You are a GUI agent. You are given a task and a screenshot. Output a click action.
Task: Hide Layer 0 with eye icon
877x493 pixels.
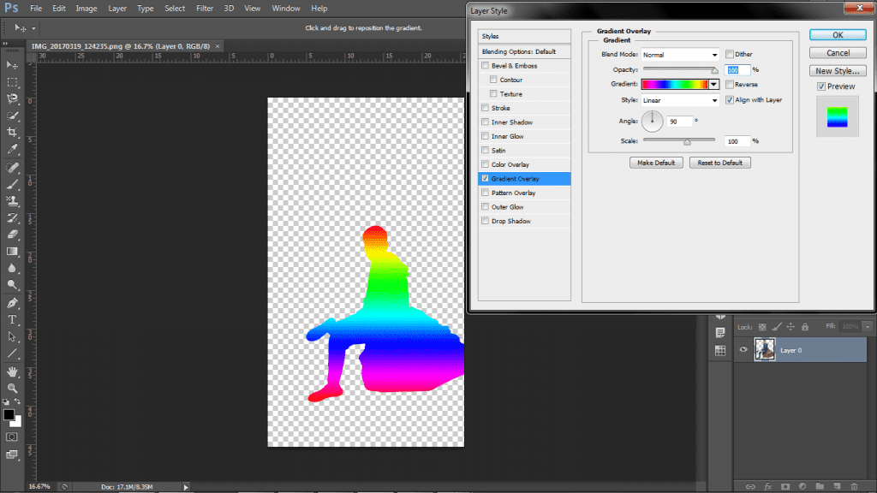(x=743, y=349)
